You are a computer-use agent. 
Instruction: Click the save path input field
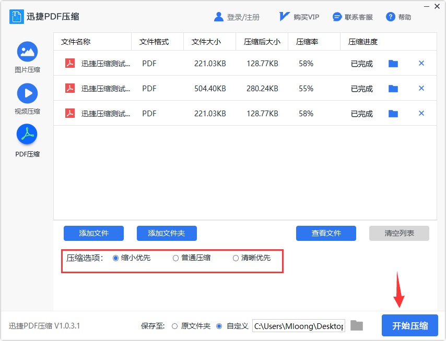point(299,326)
